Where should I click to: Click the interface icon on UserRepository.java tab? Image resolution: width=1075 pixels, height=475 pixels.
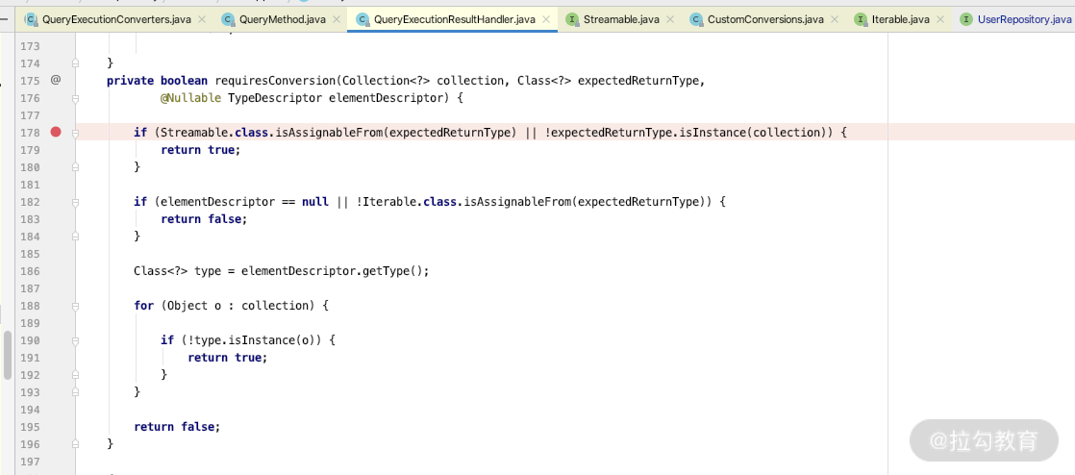(965, 19)
